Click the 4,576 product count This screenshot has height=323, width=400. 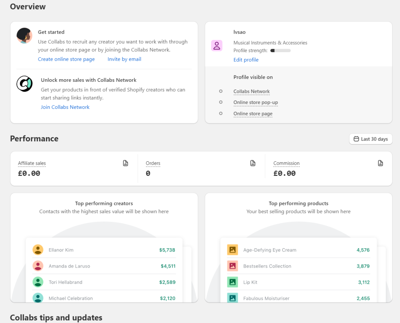coord(363,250)
